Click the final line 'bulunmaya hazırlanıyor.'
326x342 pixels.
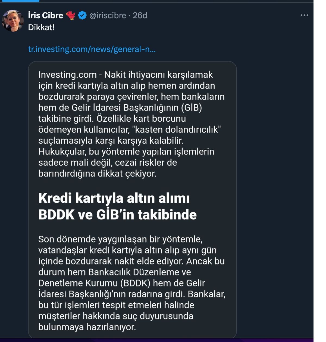click(x=87, y=327)
